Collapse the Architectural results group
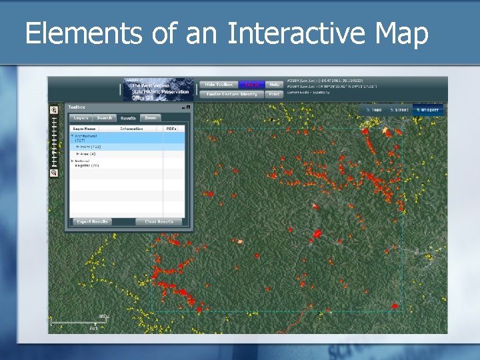The height and width of the screenshot is (360, 480). (72, 136)
